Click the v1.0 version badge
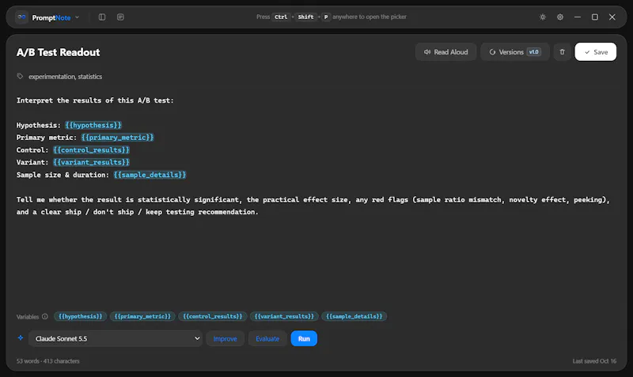This screenshot has width=633, height=377. [533, 52]
